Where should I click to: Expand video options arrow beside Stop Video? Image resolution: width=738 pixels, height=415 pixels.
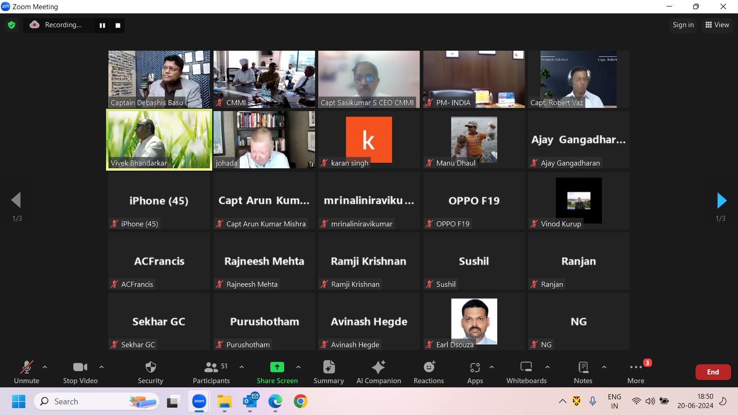[101, 367]
